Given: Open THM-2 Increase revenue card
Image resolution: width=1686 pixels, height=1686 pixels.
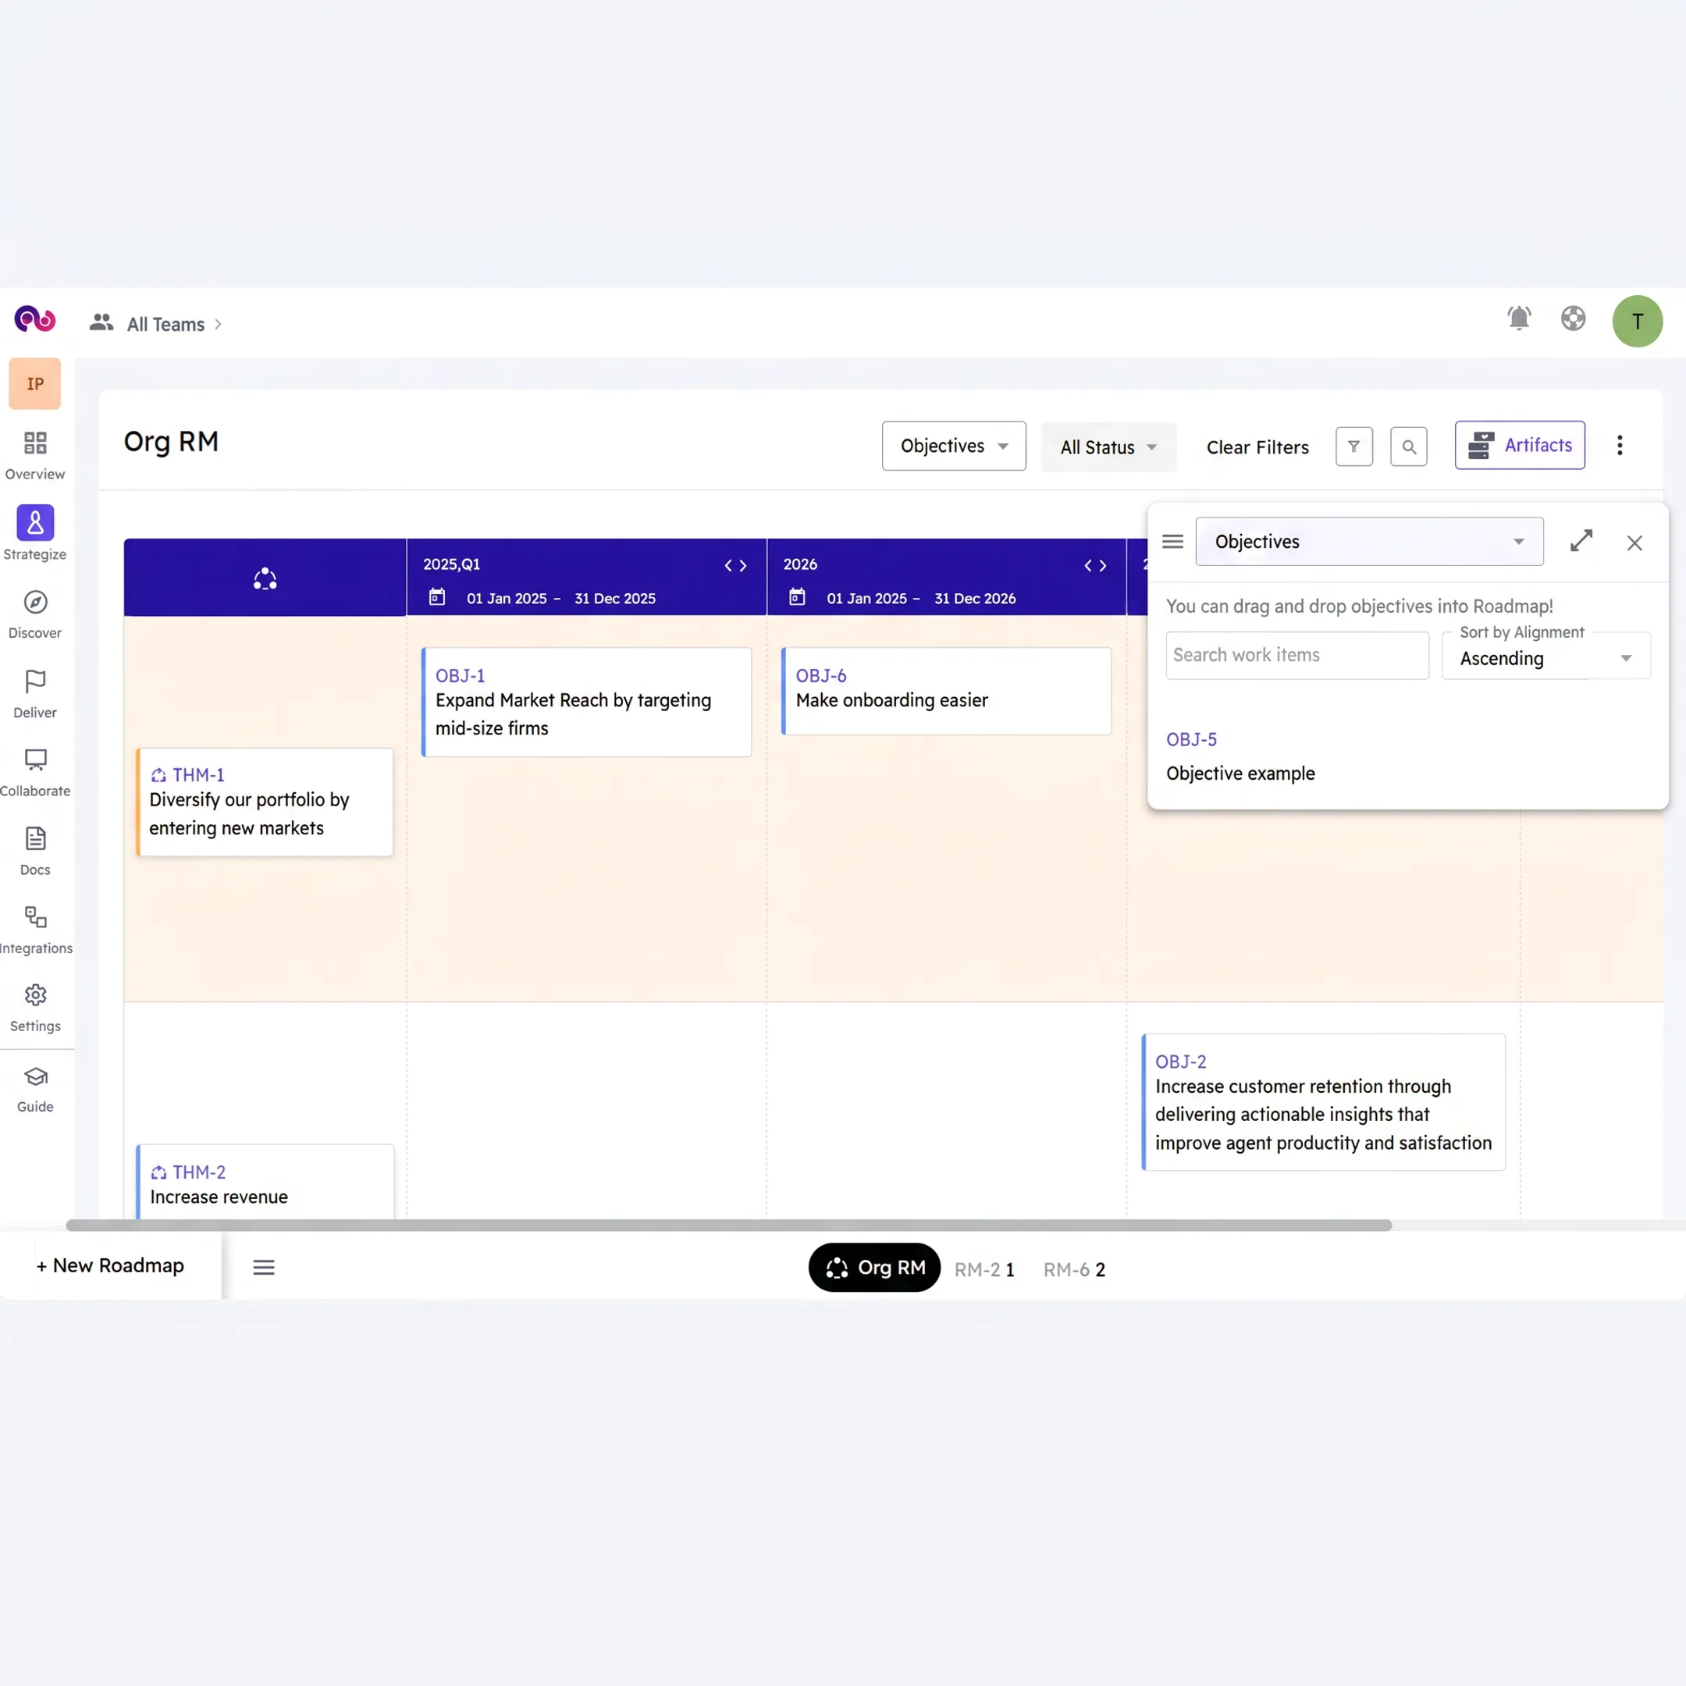Looking at the screenshot, I should 265,1183.
